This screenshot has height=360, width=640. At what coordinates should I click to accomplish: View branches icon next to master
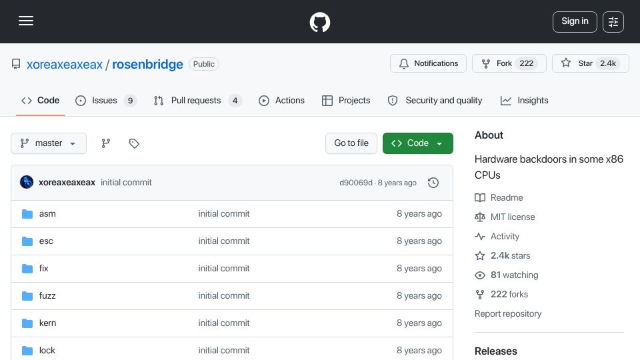click(106, 143)
